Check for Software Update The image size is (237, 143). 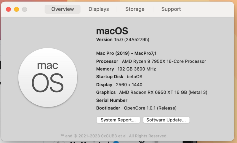click(166, 120)
